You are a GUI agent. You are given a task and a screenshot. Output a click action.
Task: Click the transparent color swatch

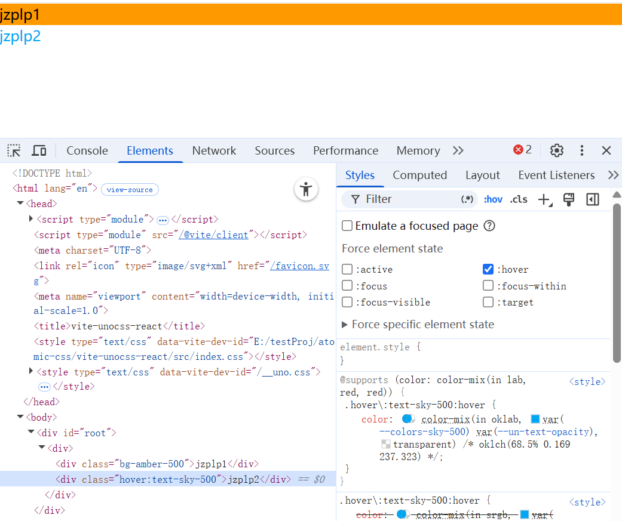[385, 444]
